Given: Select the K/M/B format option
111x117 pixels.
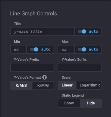Looking at the screenshot, I should (21, 86).
